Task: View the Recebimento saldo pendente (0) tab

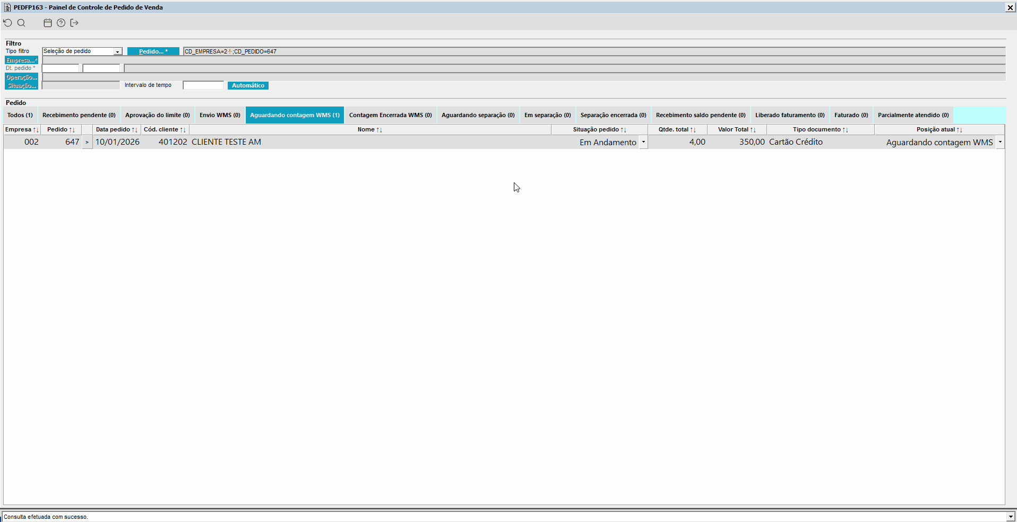Action: (701, 115)
